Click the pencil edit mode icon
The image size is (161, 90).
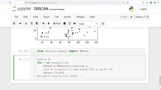131,17
